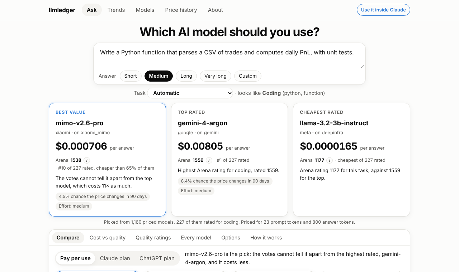The width and height of the screenshot is (459, 272).
Task: Click Effort: medium chip on mimo card
Action: pos(74,206)
